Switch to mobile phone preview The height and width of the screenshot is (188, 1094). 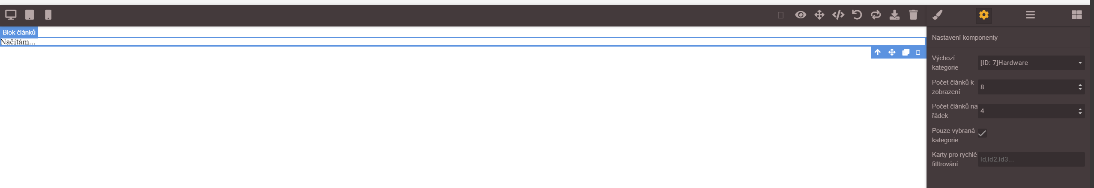click(x=48, y=15)
